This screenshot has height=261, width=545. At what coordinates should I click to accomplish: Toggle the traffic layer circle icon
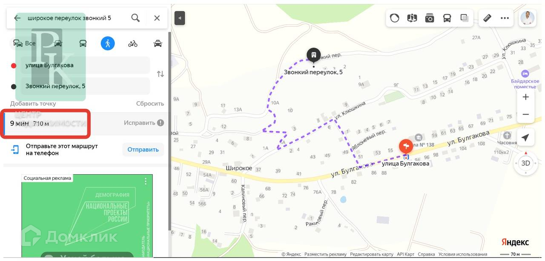(x=395, y=18)
